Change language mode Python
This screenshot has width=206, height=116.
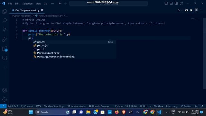[119, 106]
